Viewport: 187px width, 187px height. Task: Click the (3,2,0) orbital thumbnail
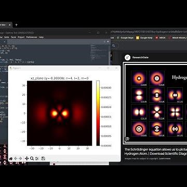coord(157,112)
